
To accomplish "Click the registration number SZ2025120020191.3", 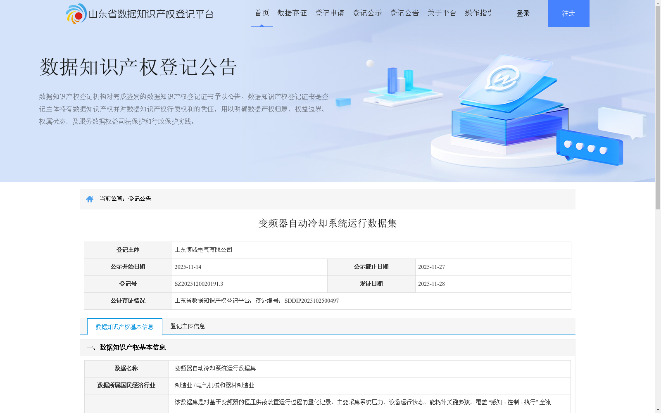I will click(199, 284).
